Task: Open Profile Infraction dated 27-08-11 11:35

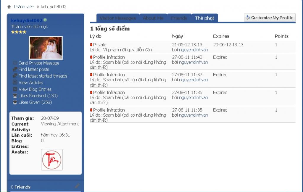Action: (x=109, y=110)
